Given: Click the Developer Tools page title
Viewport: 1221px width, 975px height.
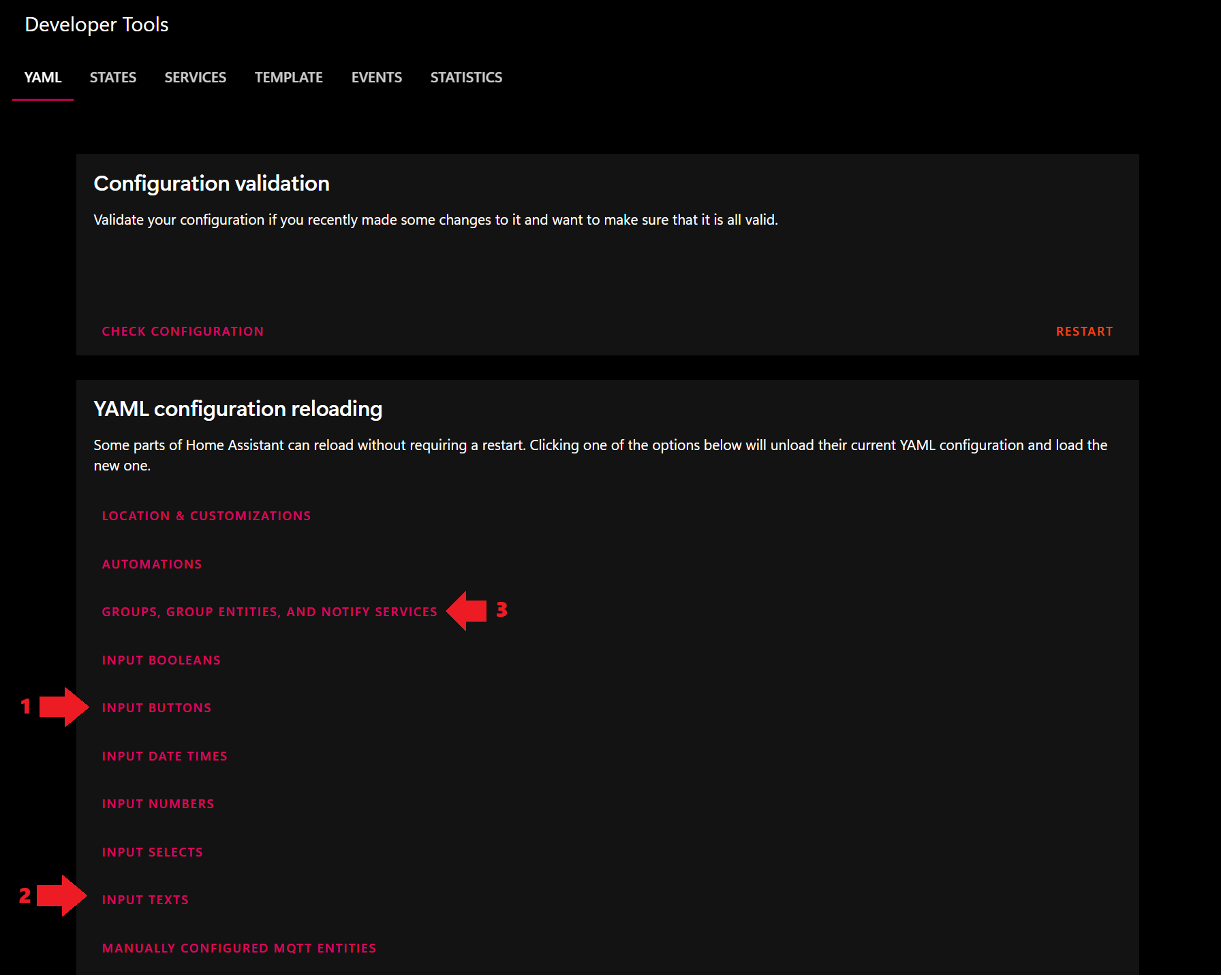Looking at the screenshot, I should pos(97,25).
